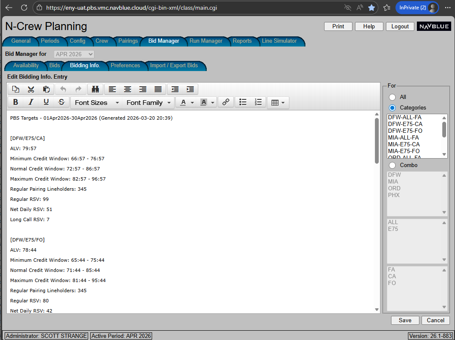The width and height of the screenshot is (455, 340).
Task: Click the Copy icon in editor toolbar
Action: pos(16,89)
